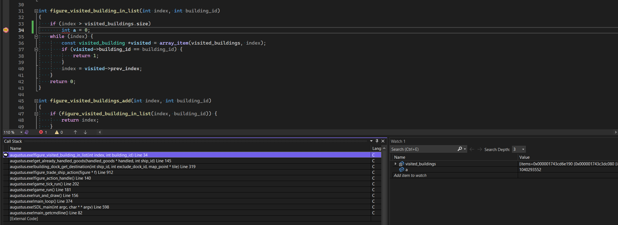Screen dimensions: 618x225
Task: Click the Call Stack scrollbar up arrow
Action: (x=384, y=148)
